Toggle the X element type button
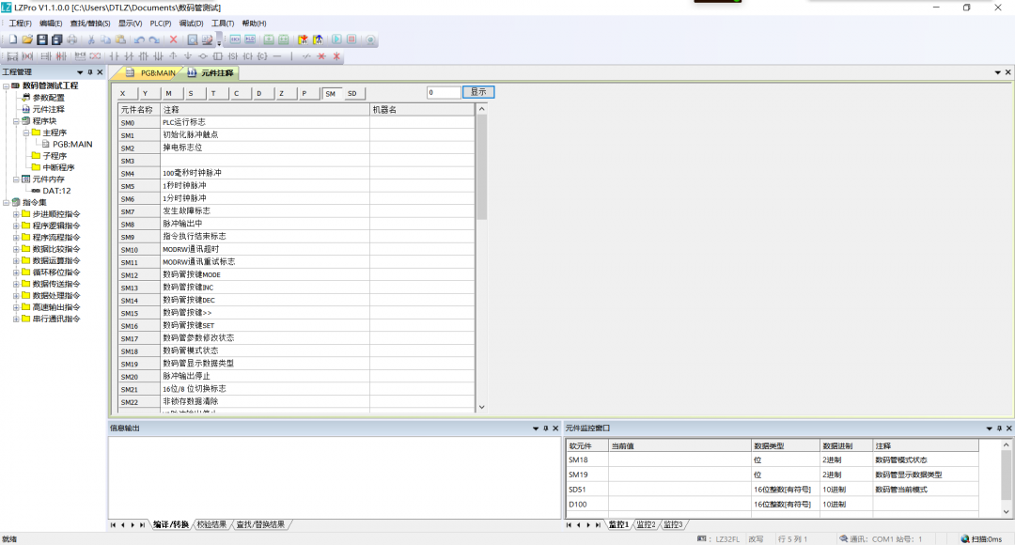Image resolution: width=1015 pixels, height=545 pixels. [122, 93]
